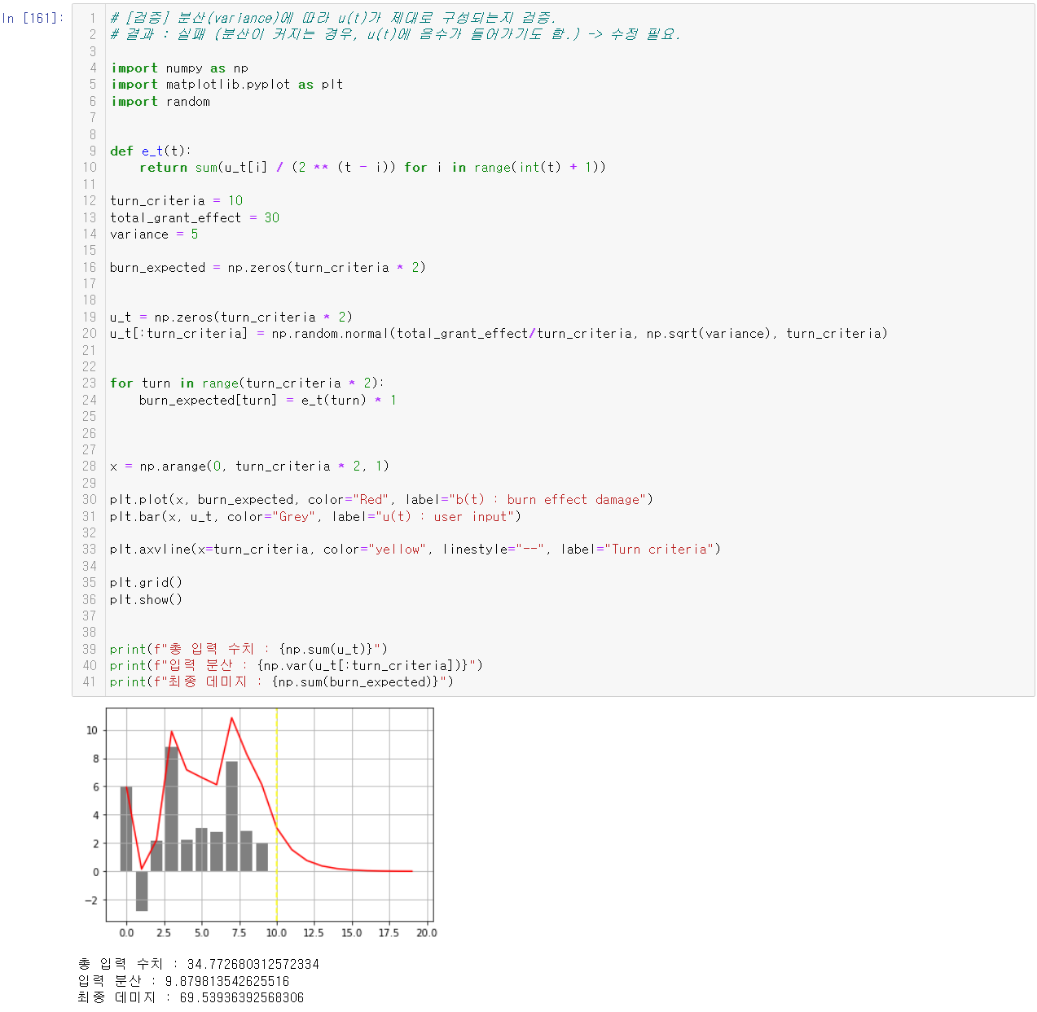Click the burn_expected np.zeros line
The width and height of the screenshot is (1037, 1012).
tap(268, 268)
